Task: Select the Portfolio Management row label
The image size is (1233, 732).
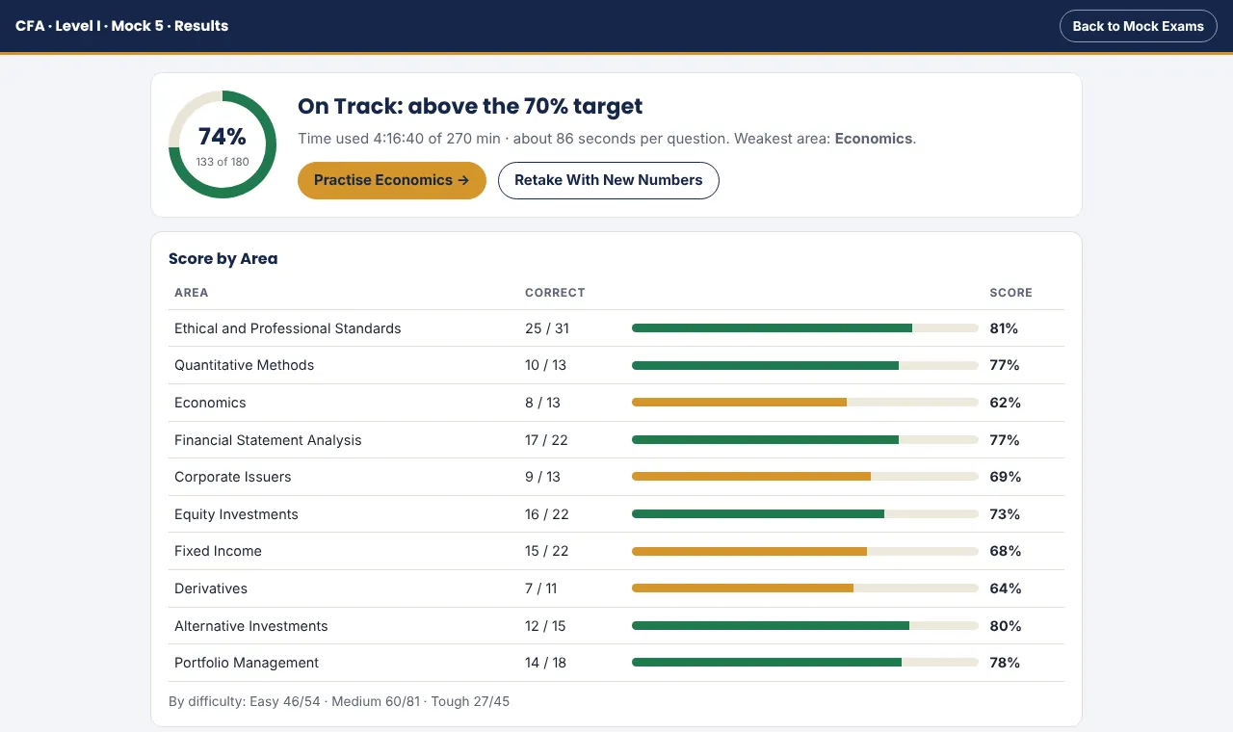Action: click(x=247, y=663)
